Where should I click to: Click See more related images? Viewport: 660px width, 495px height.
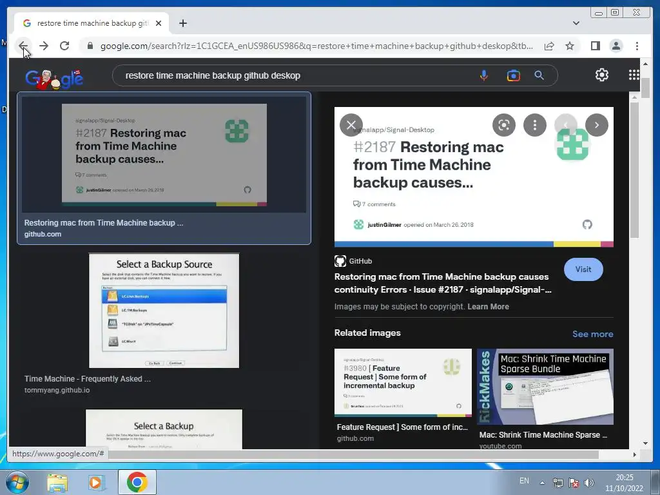coord(592,334)
